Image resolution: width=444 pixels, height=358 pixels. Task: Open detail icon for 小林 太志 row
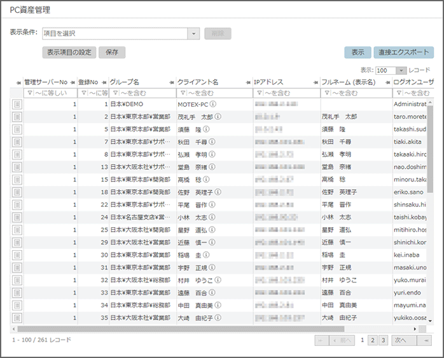click(17, 217)
